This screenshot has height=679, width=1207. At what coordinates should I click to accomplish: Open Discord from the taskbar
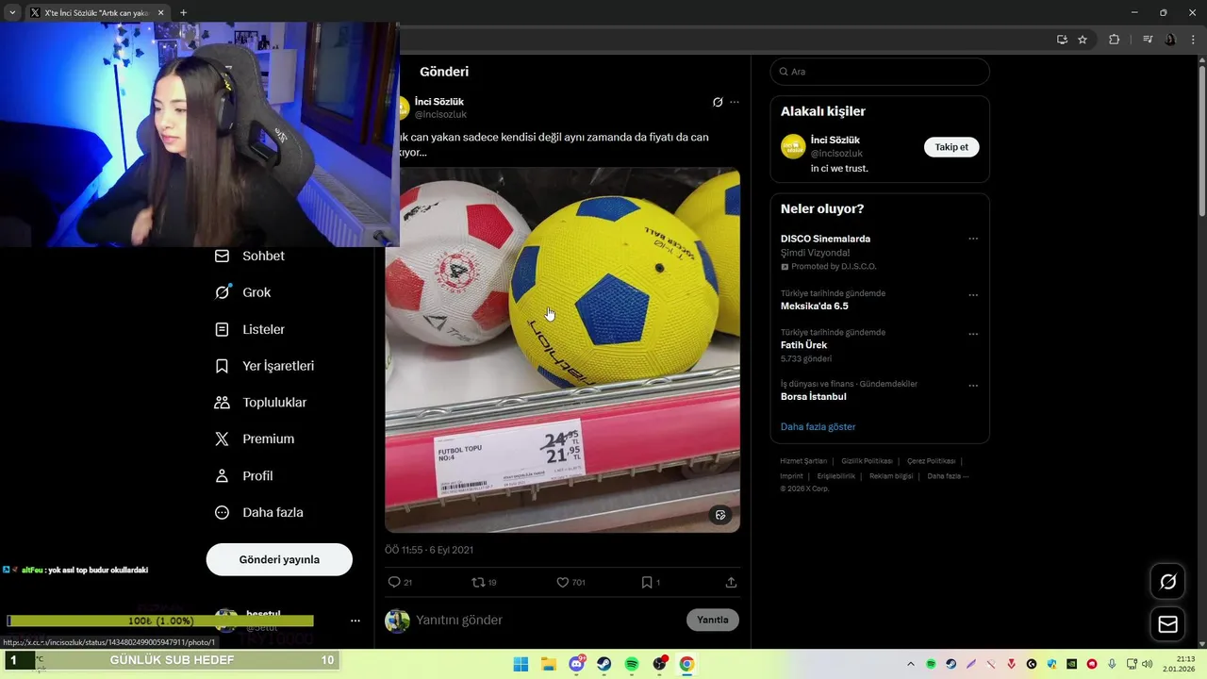pyautogui.click(x=576, y=664)
